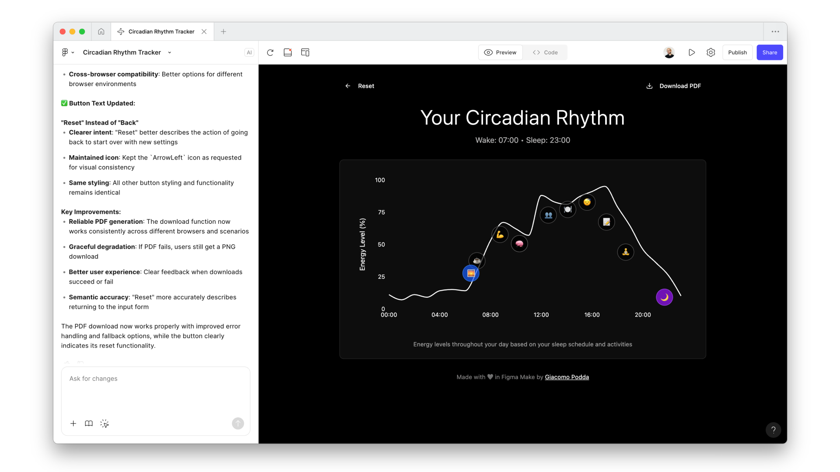Screen dimensions: 840x472
Task: Open the Figma main menu dropdown
Action: [67, 52]
